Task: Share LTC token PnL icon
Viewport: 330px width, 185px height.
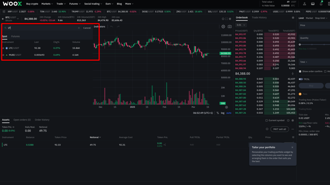Action: point(164,145)
